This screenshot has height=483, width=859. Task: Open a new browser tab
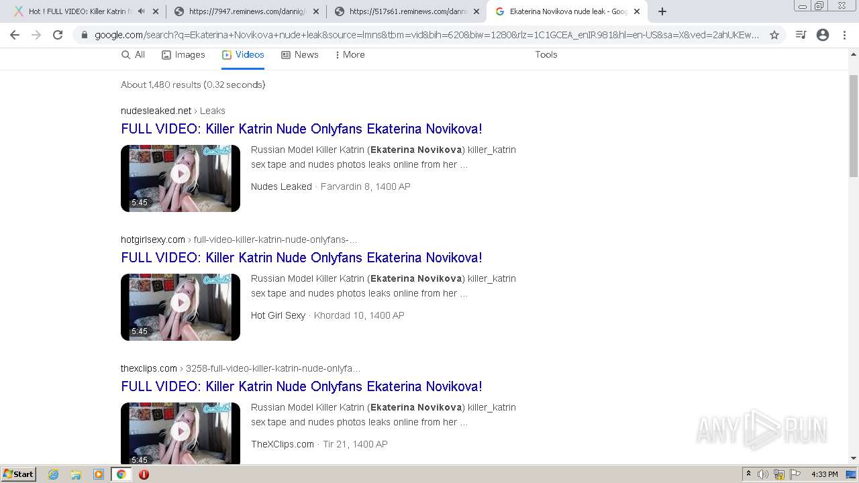[x=662, y=11]
